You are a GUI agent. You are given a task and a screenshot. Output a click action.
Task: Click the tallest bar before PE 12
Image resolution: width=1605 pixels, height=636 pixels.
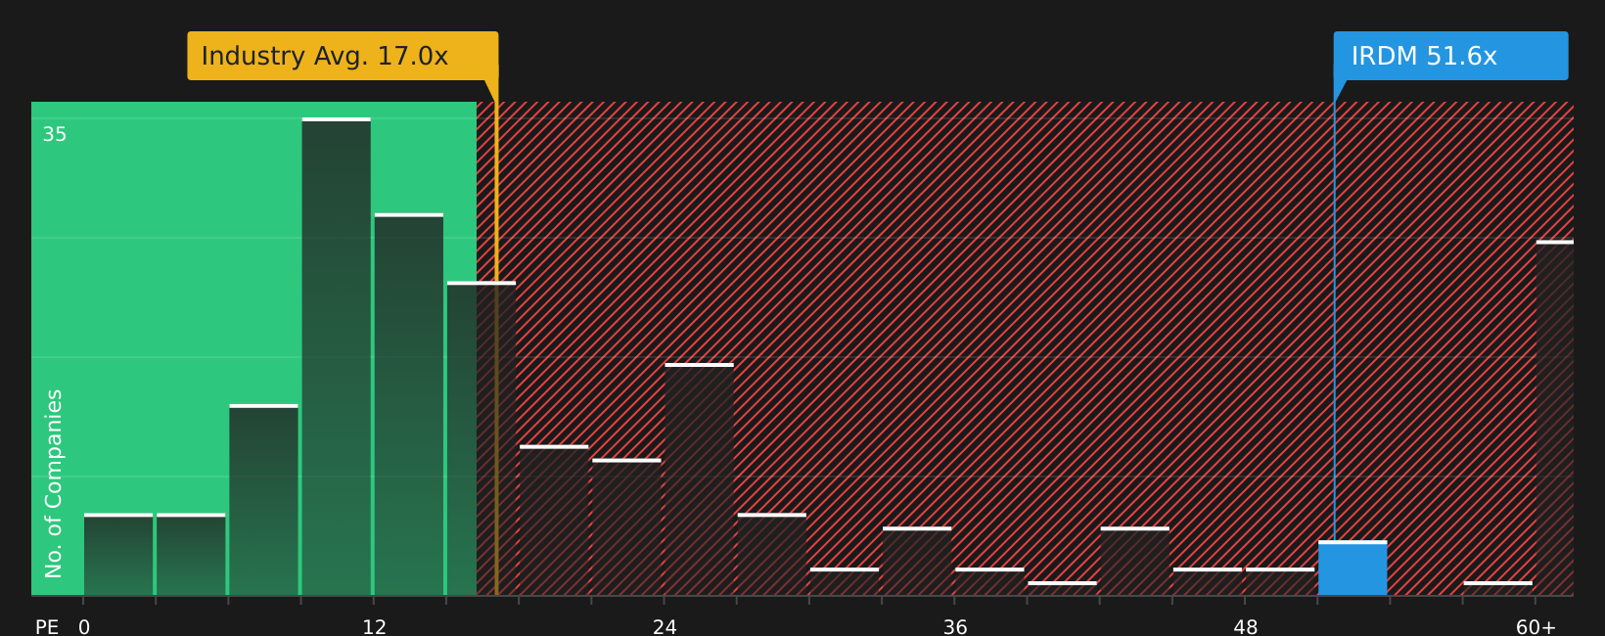pyautogui.click(x=337, y=356)
